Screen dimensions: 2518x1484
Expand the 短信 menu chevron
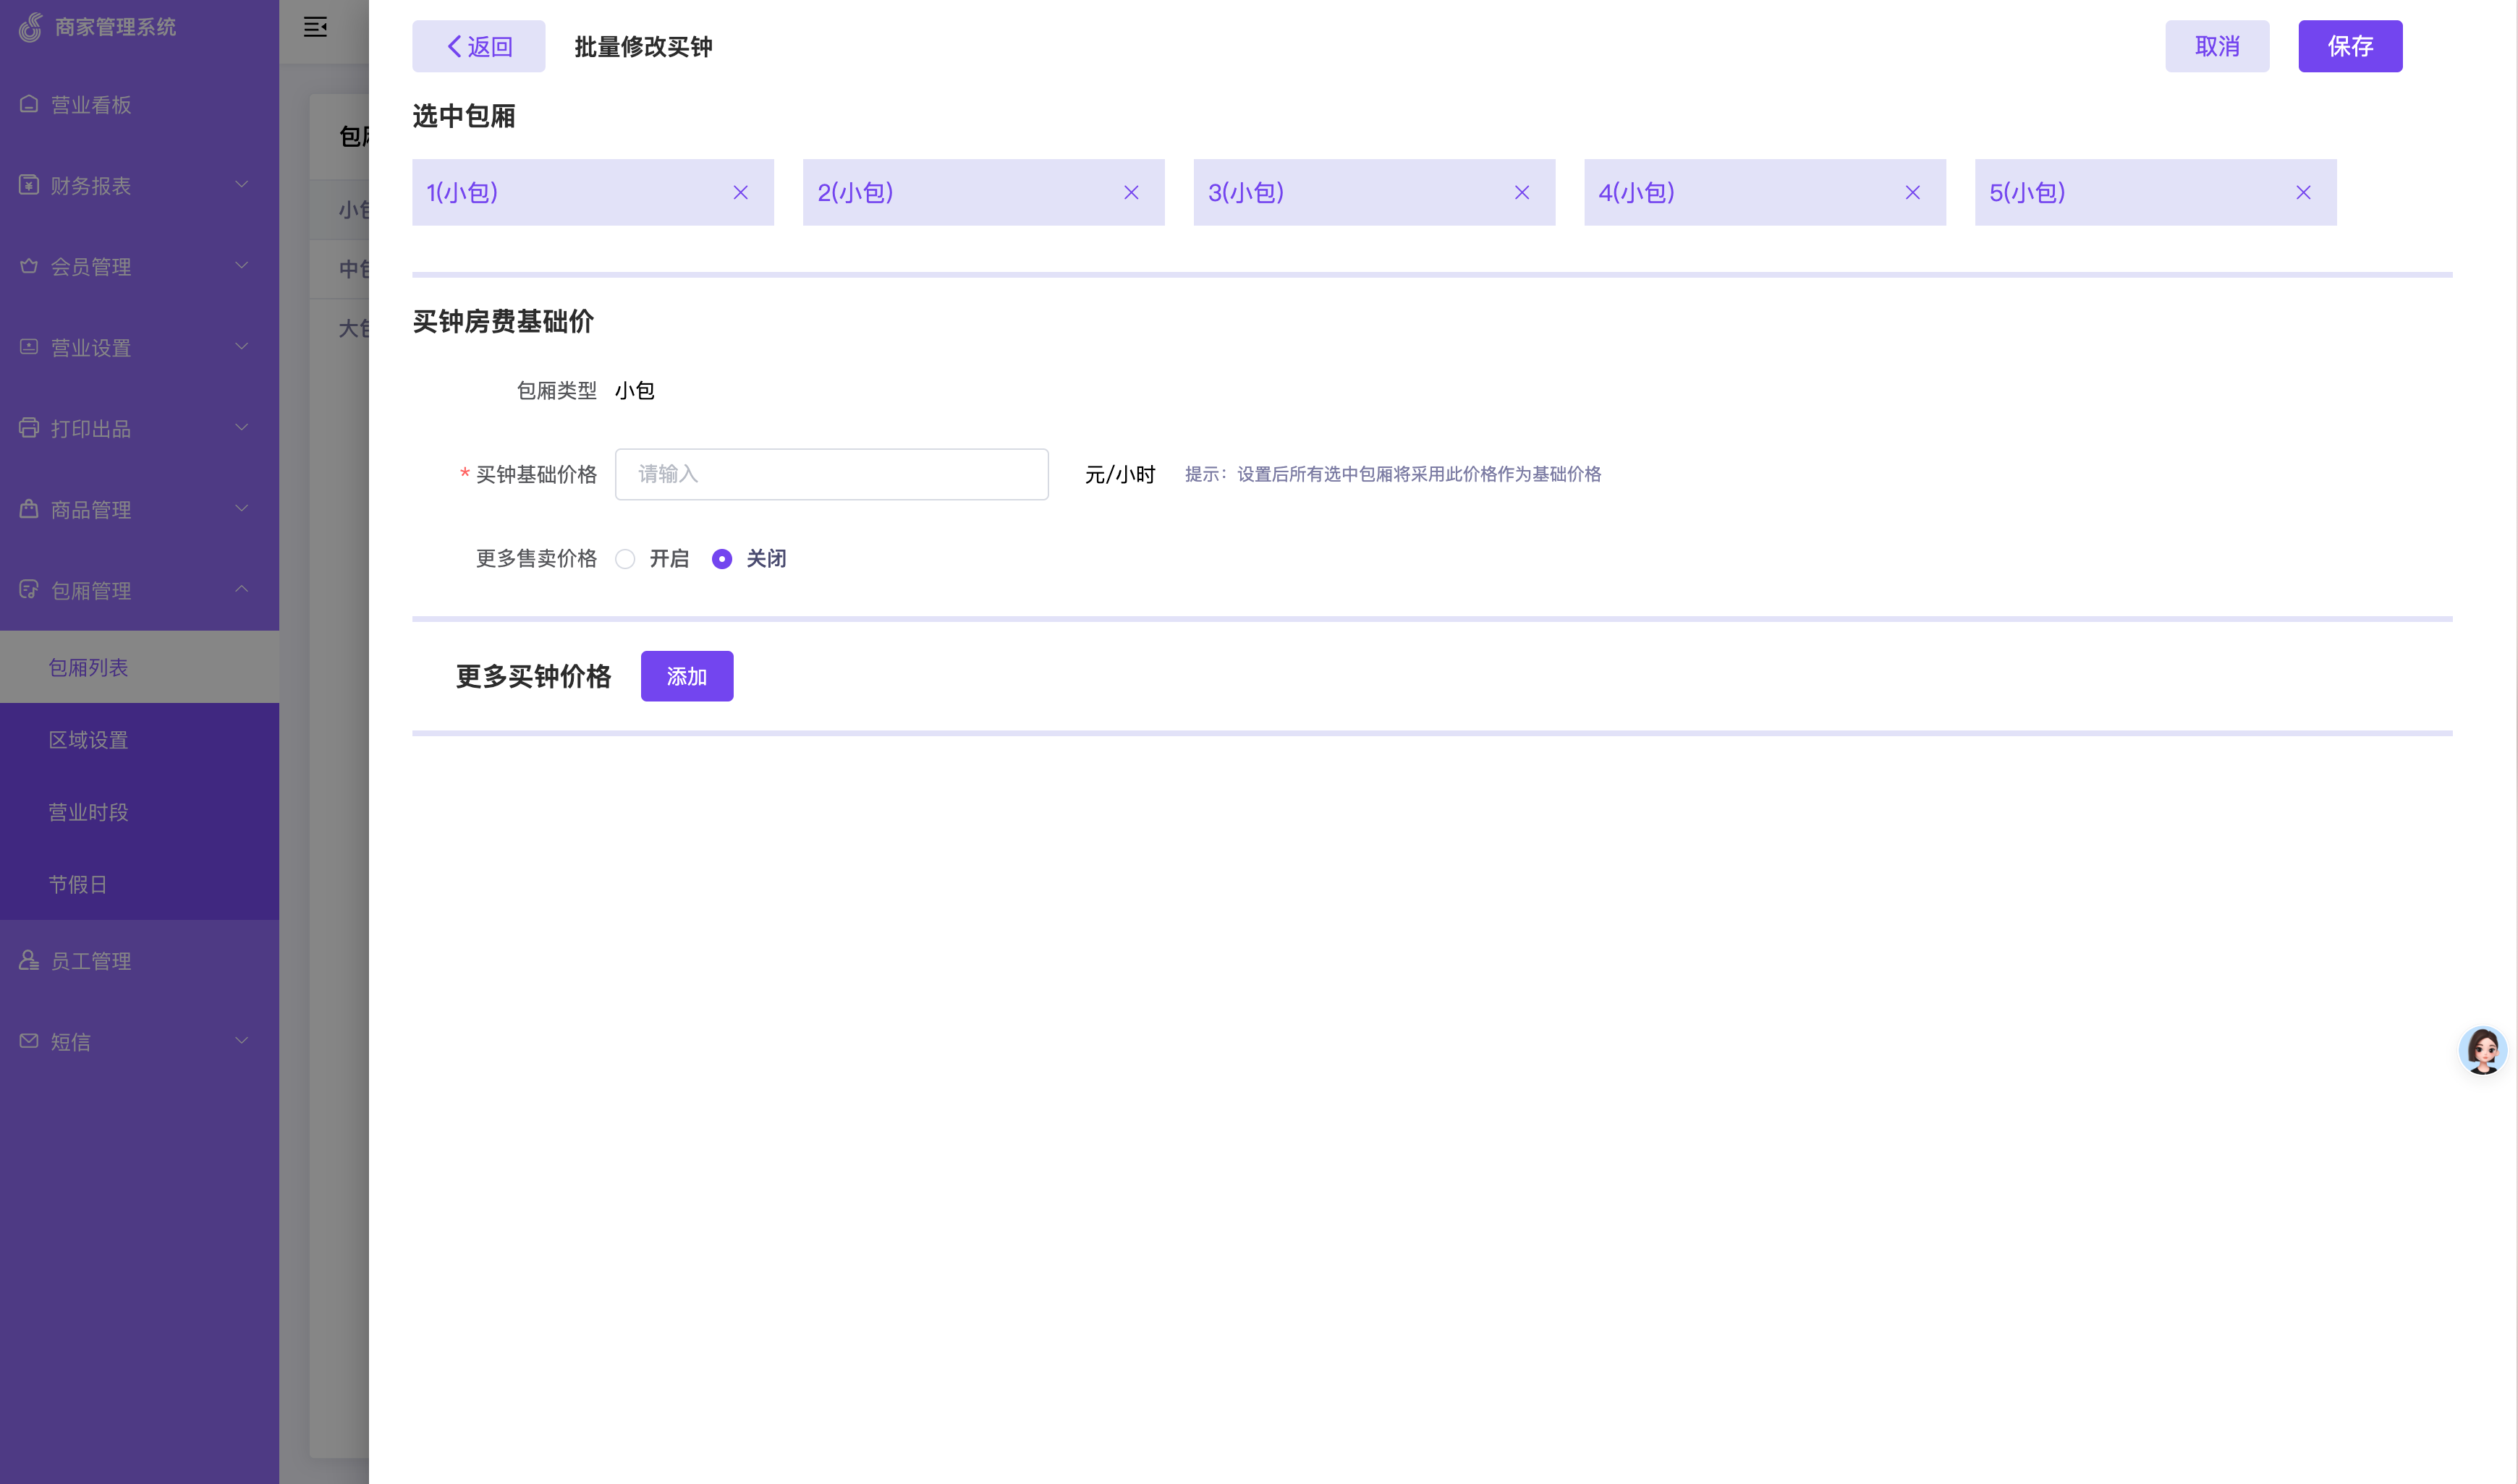pyautogui.click(x=241, y=1040)
